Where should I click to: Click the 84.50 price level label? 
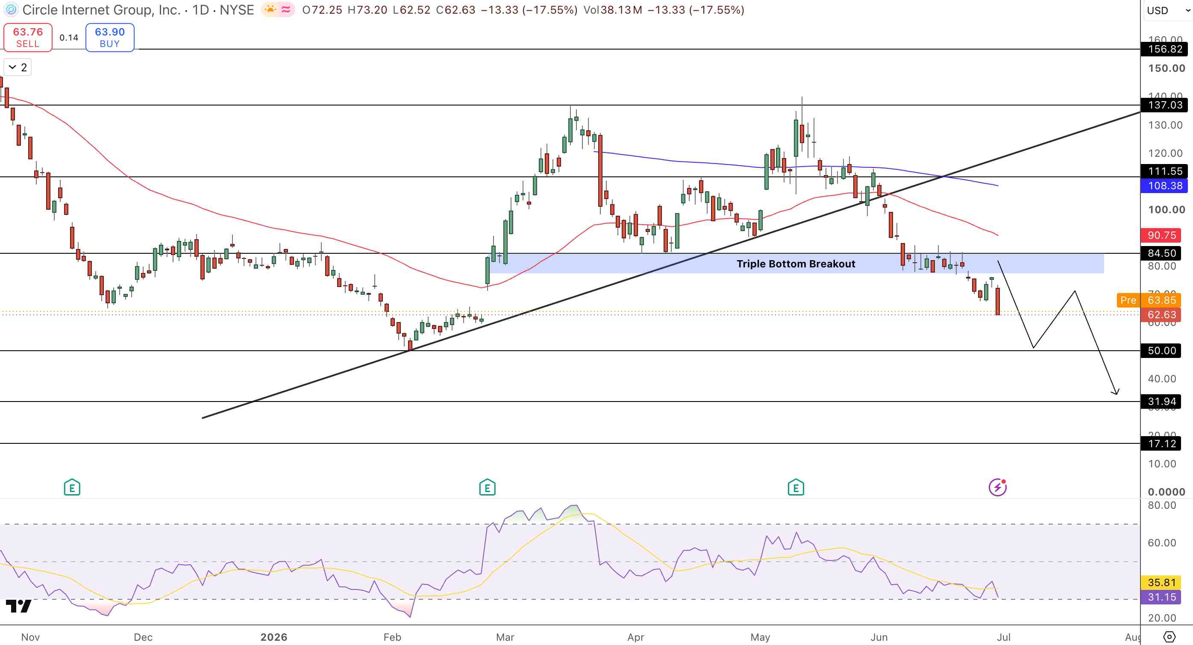(x=1161, y=253)
